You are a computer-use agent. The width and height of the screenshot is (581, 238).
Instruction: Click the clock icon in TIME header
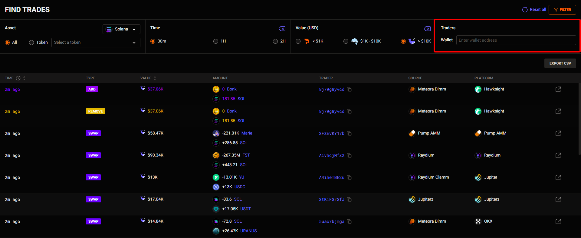click(x=18, y=78)
